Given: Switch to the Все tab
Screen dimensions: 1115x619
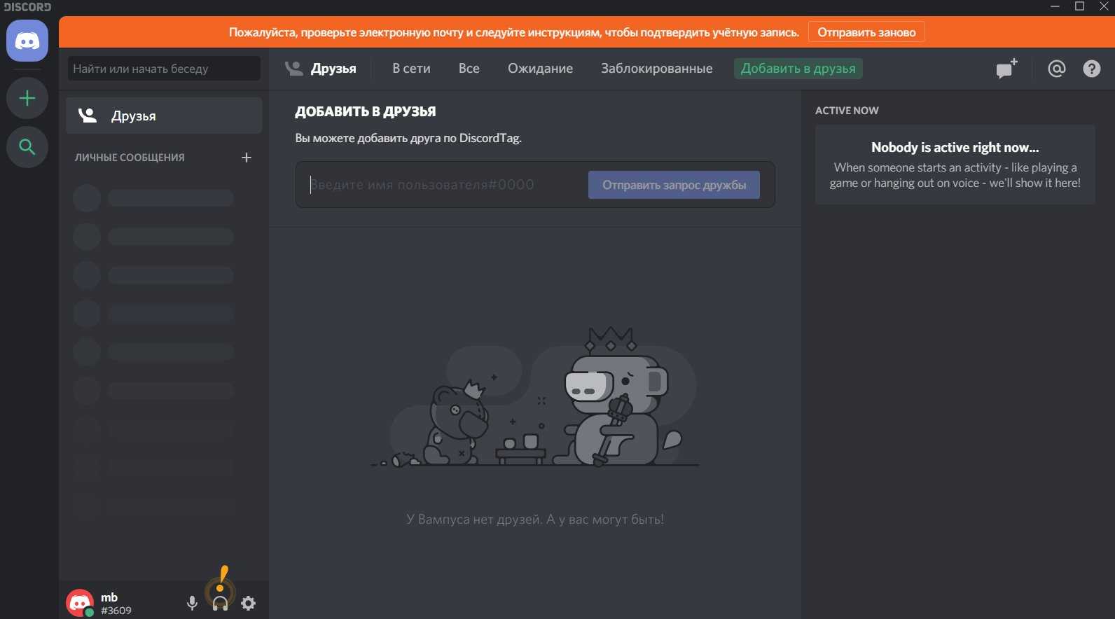Looking at the screenshot, I should coord(469,69).
